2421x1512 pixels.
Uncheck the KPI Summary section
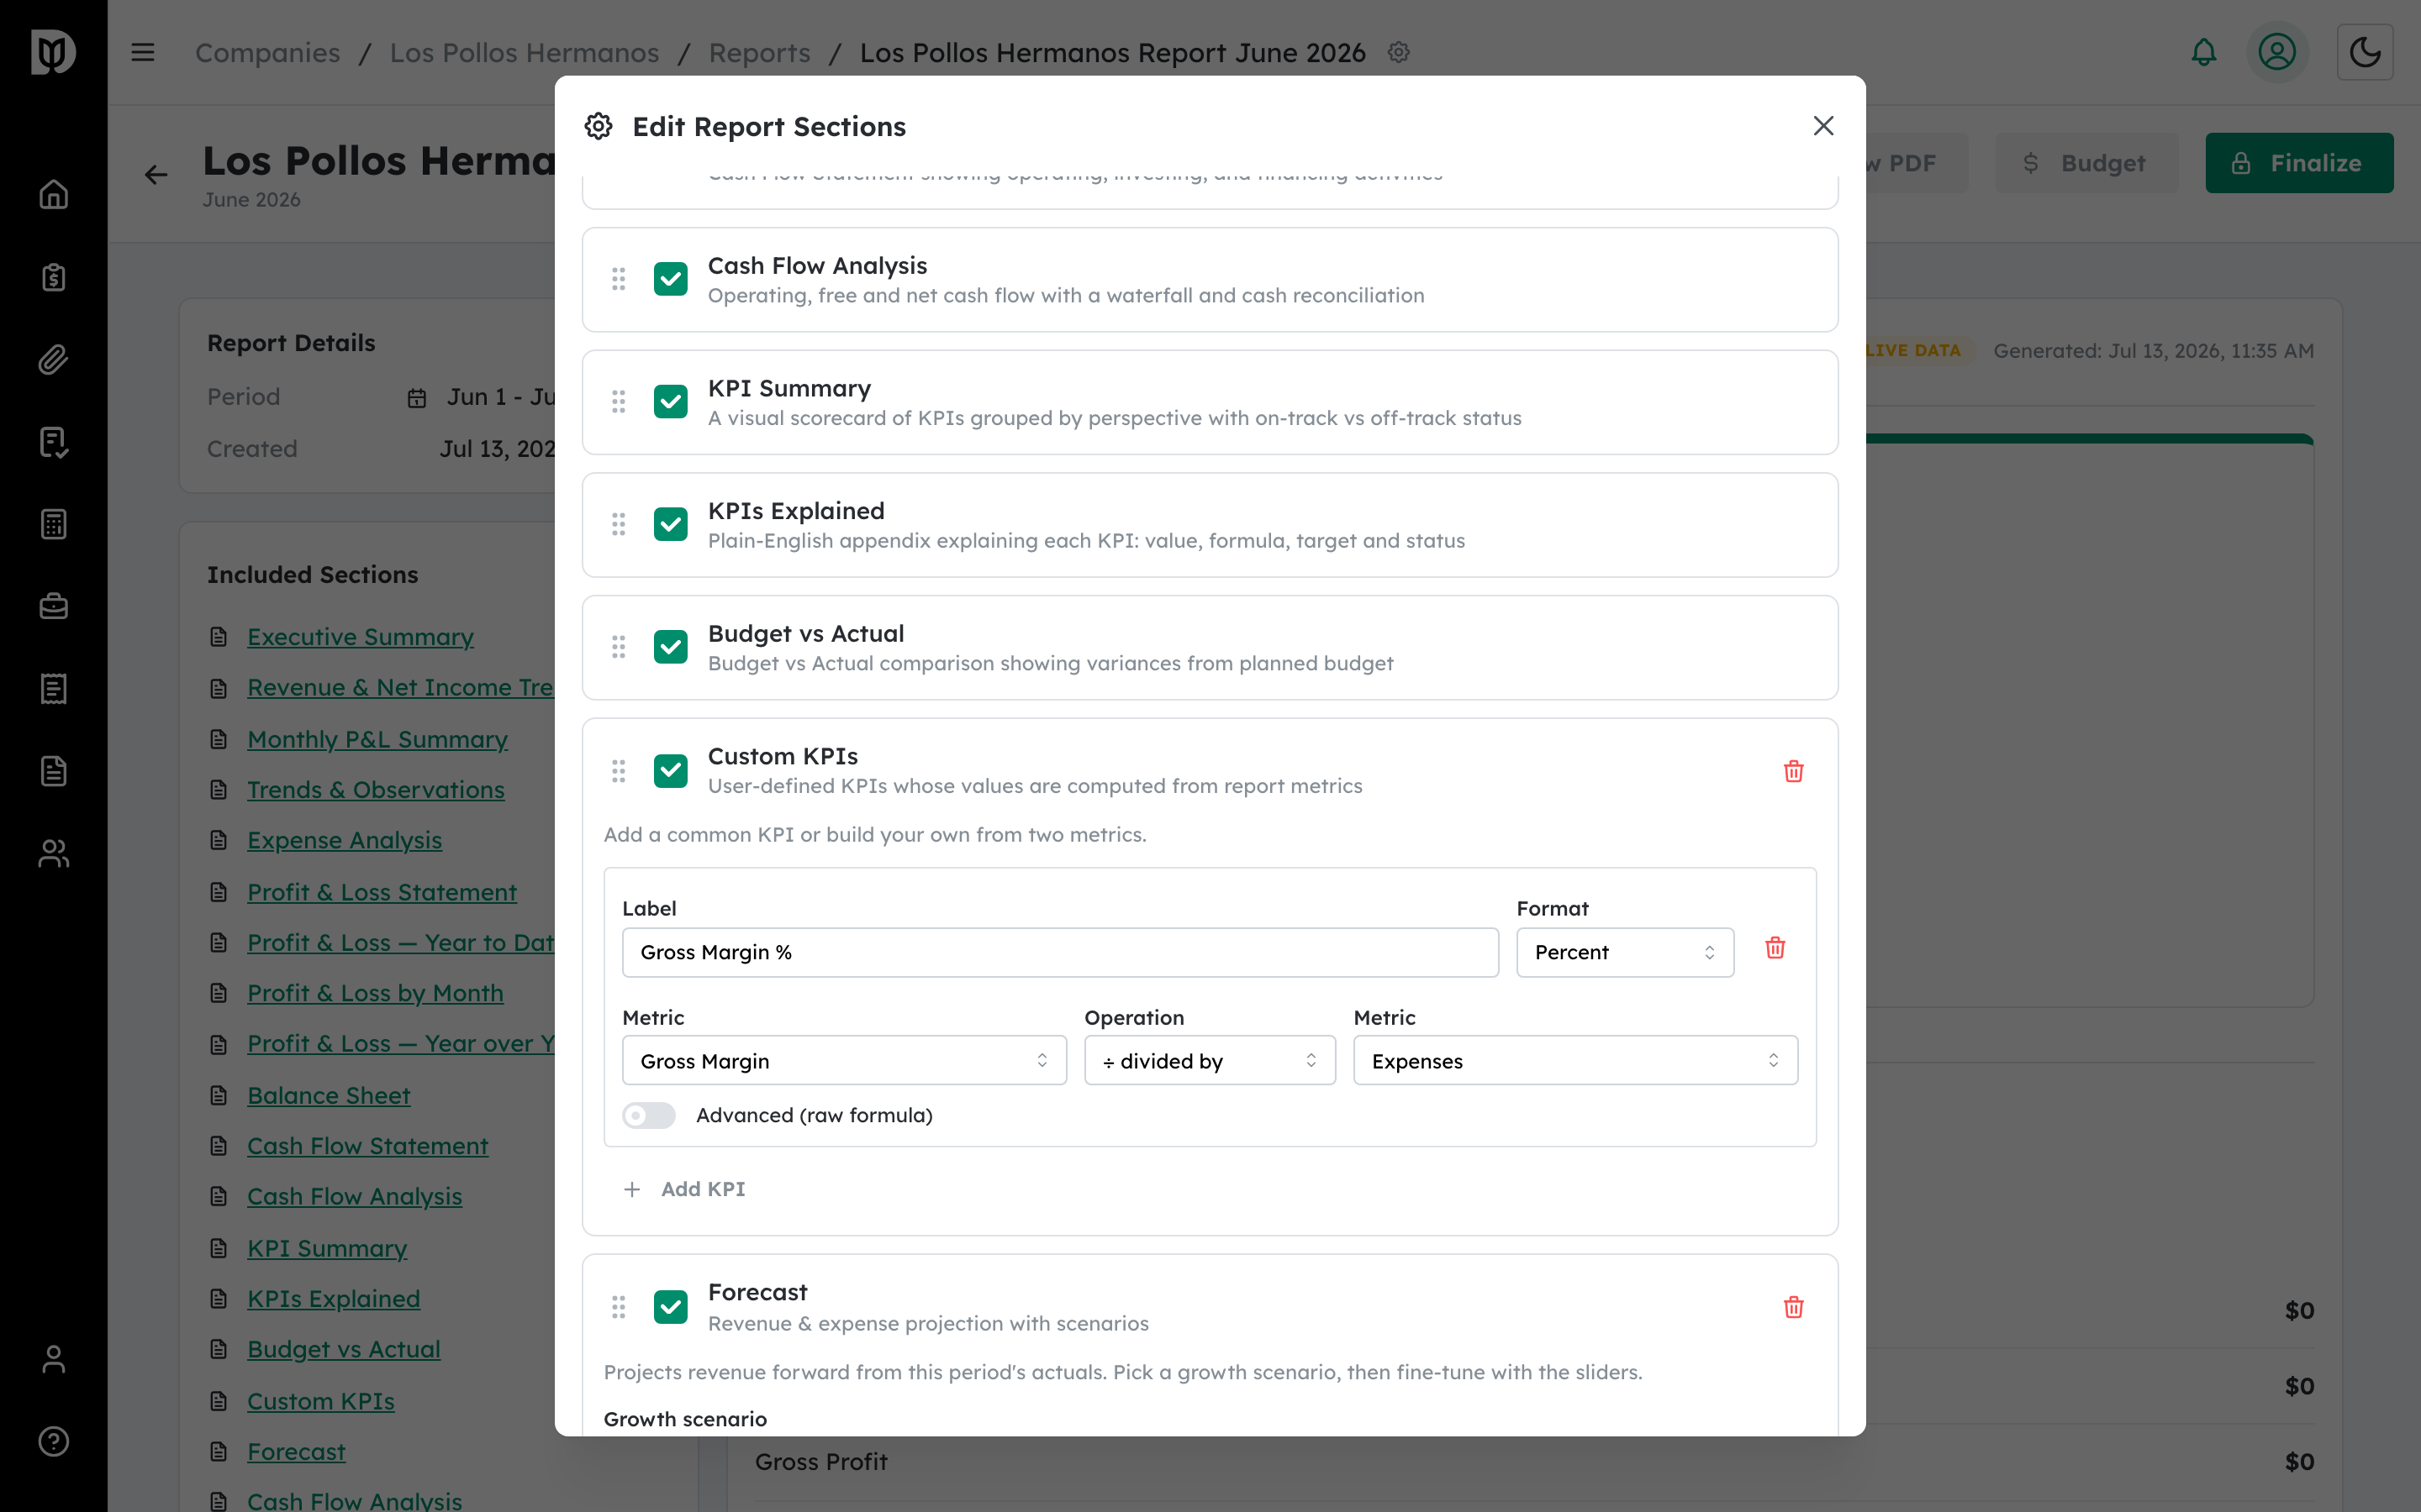click(670, 402)
